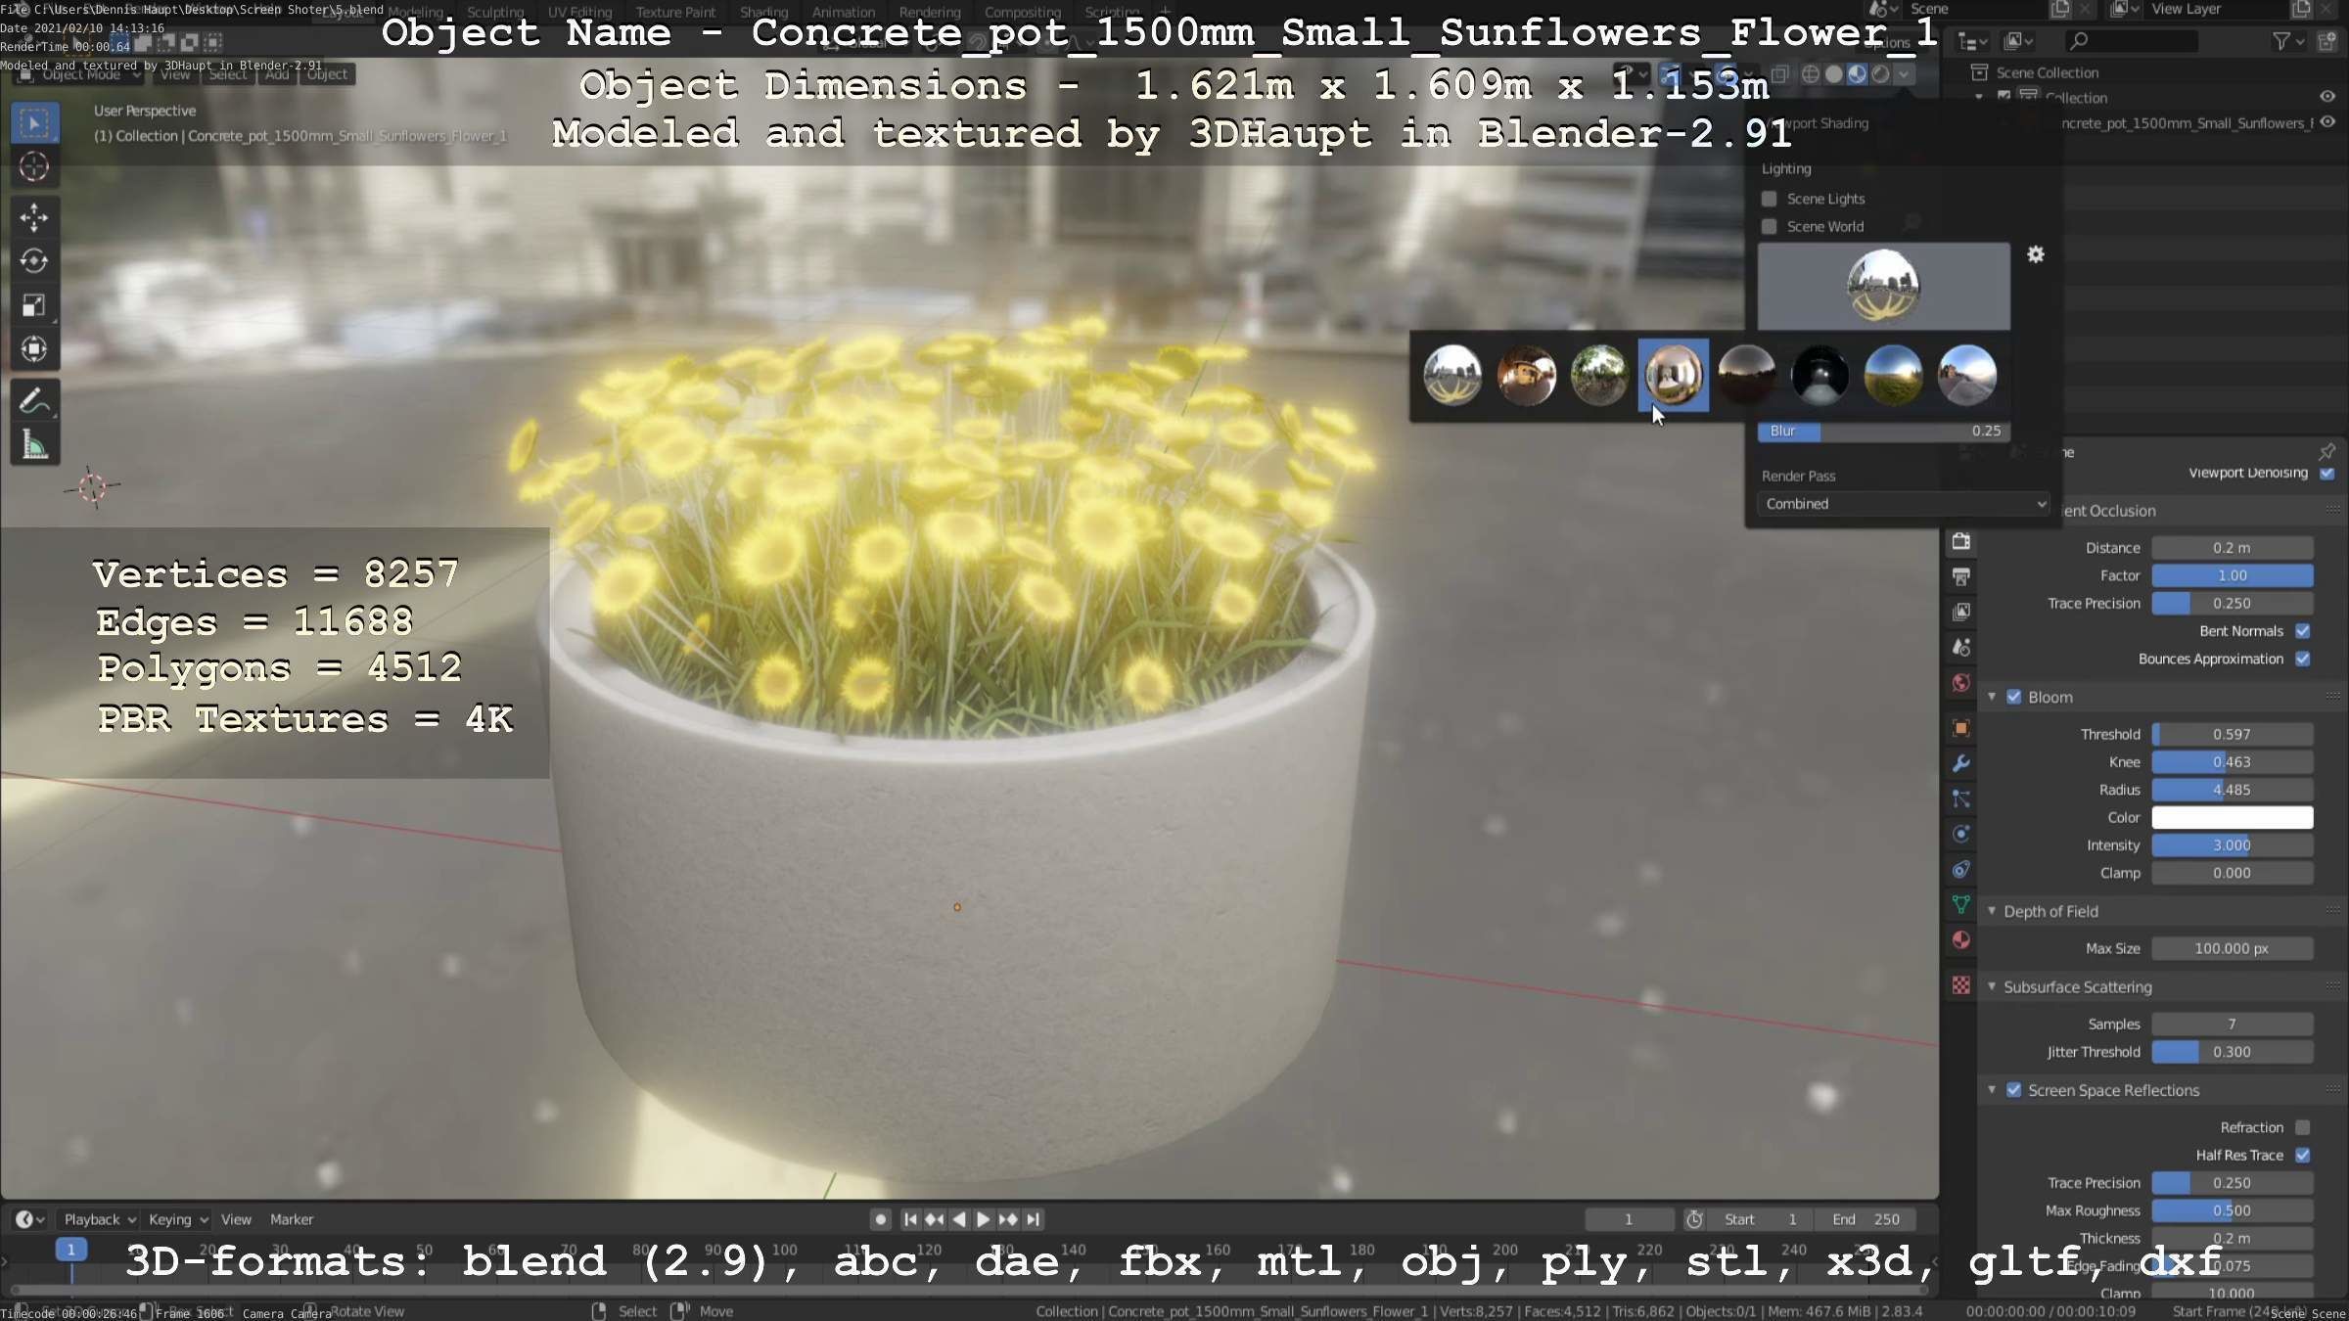Click the outliner filter funnel icon
Image resolution: width=2349 pixels, height=1321 pixels.
coord(2281,41)
